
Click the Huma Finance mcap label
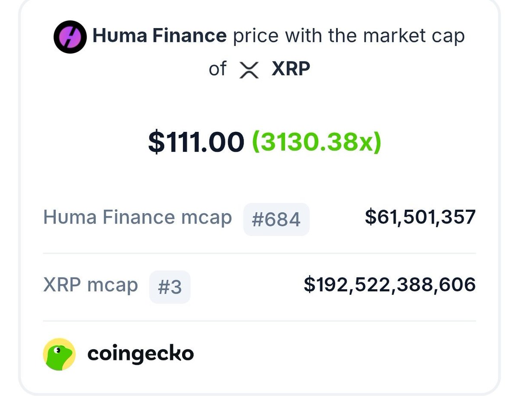click(138, 217)
